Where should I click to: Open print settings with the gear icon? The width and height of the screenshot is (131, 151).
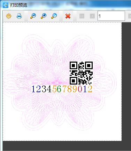click(x=9, y=16)
